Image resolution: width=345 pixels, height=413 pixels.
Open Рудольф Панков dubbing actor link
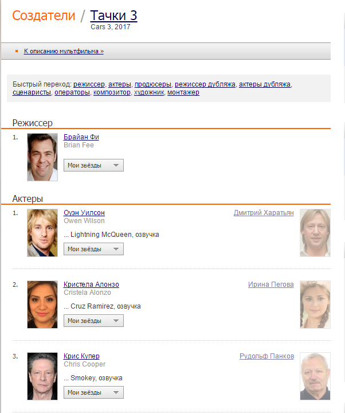tap(266, 356)
